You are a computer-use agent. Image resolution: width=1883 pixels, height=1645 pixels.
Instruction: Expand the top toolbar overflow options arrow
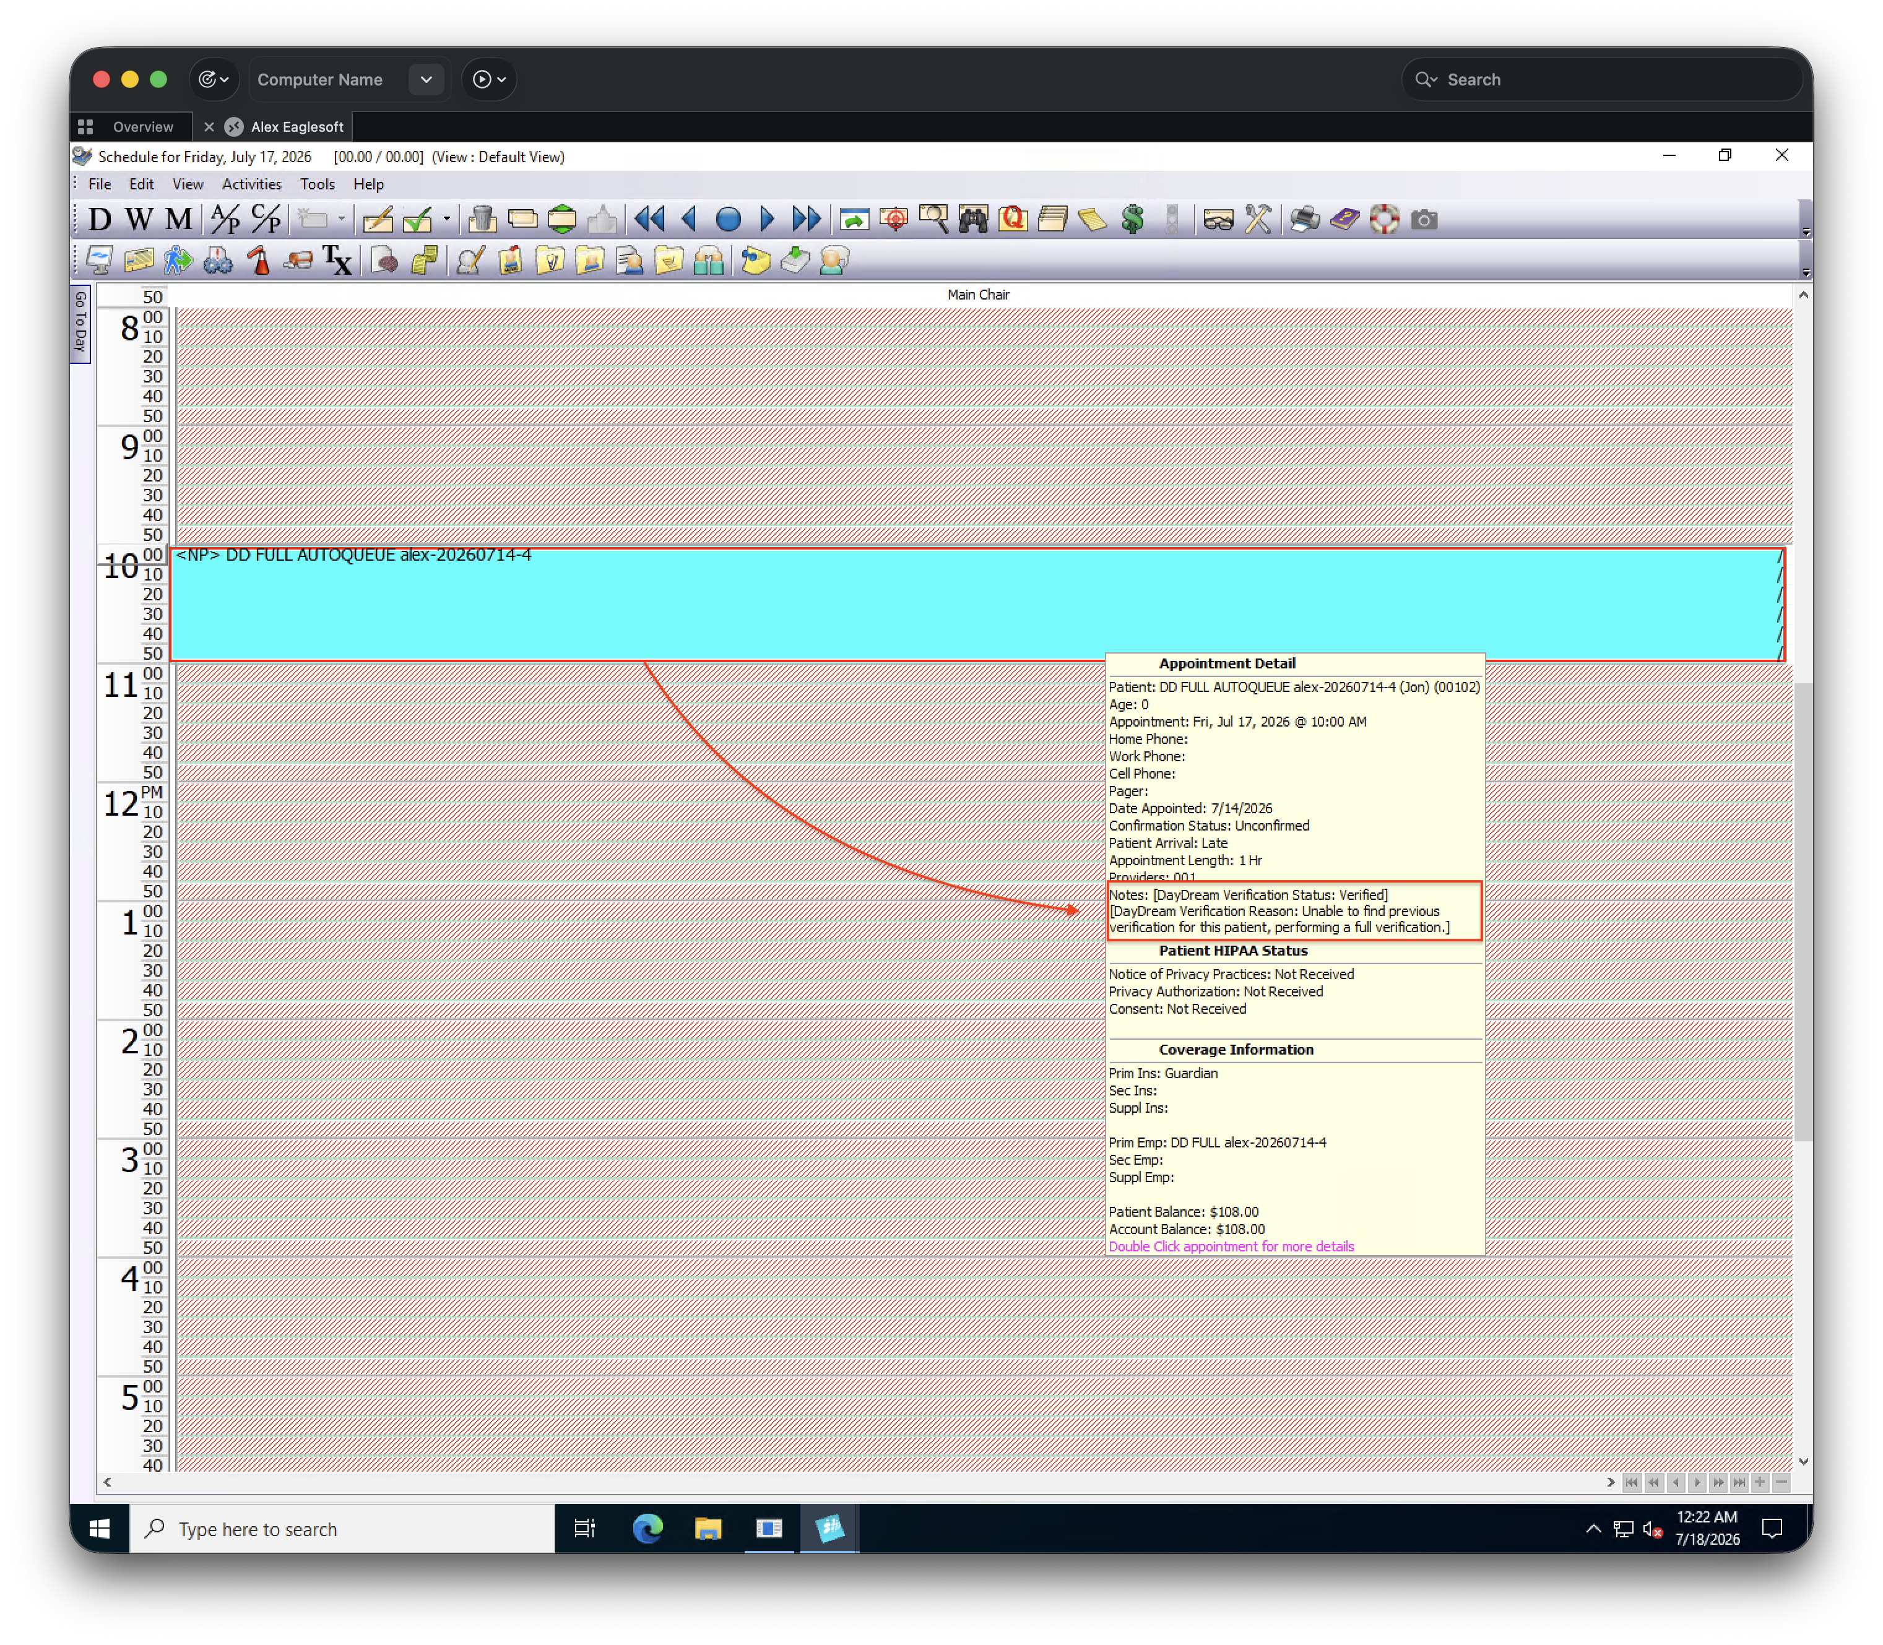1806,231
